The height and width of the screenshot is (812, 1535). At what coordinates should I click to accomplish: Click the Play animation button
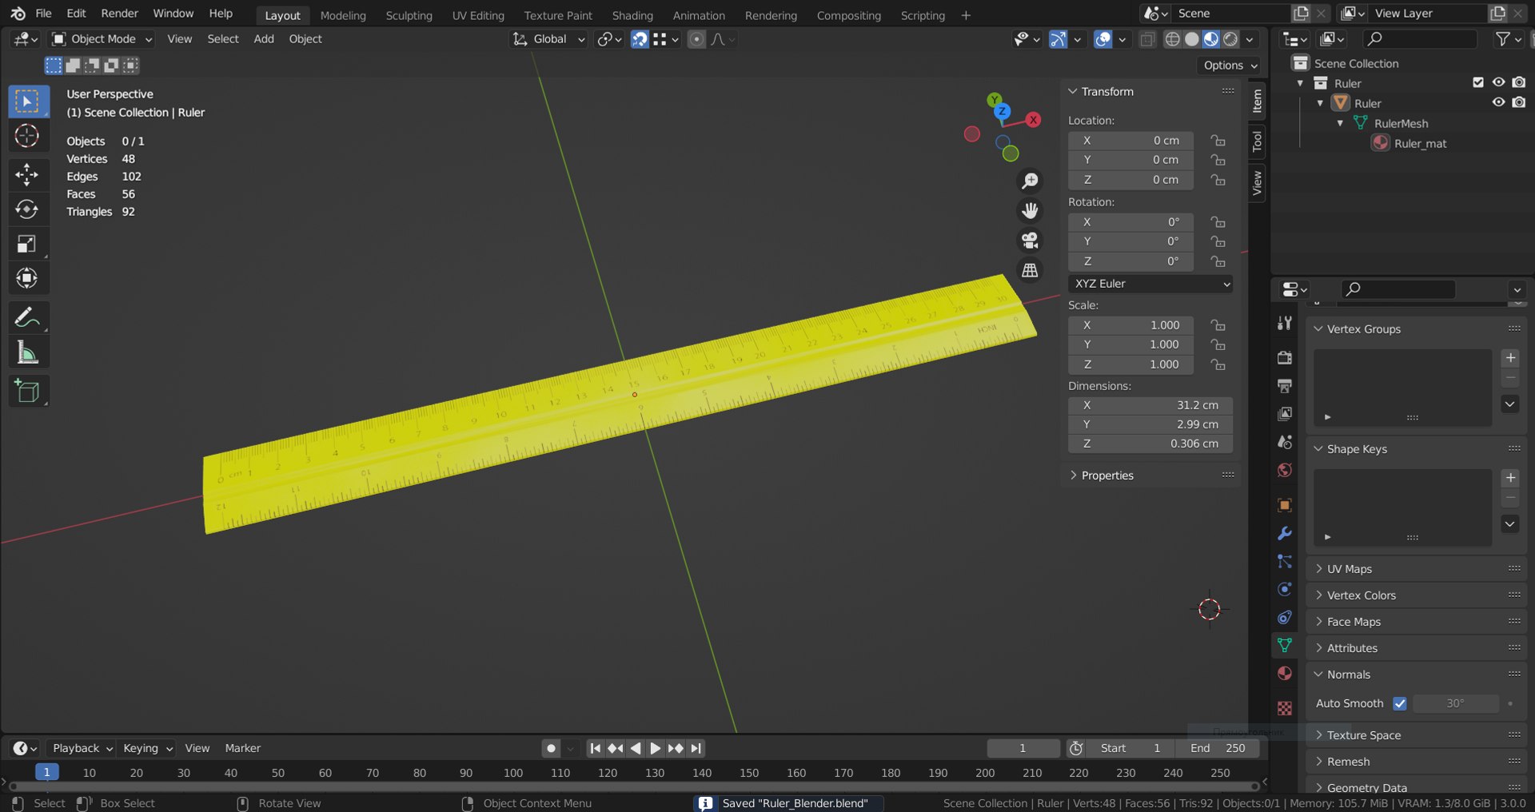click(x=655, y=748)
